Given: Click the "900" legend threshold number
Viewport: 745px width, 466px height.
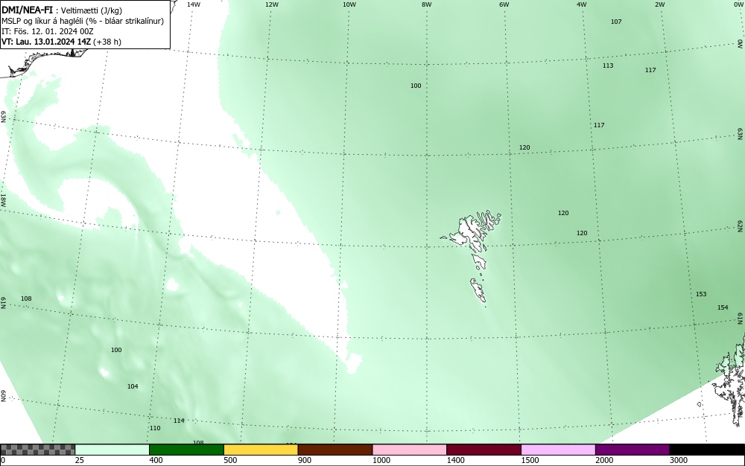Looking at the screenshot, I should (305, 460).
